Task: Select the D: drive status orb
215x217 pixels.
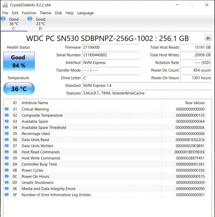Action: pyautogui.click(x=30, y=19)
